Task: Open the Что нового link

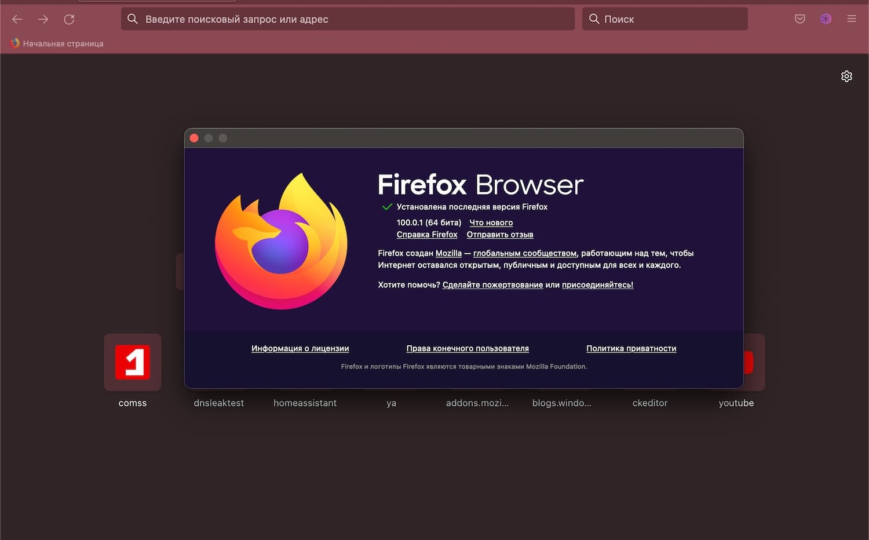Action: (491, 222)
